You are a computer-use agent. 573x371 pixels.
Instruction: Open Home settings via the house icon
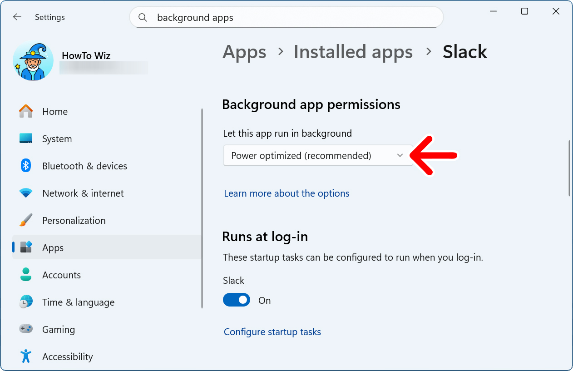tap(26, 111)
